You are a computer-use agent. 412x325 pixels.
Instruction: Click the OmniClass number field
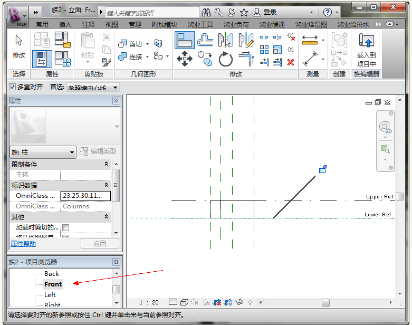coord(85,196)
